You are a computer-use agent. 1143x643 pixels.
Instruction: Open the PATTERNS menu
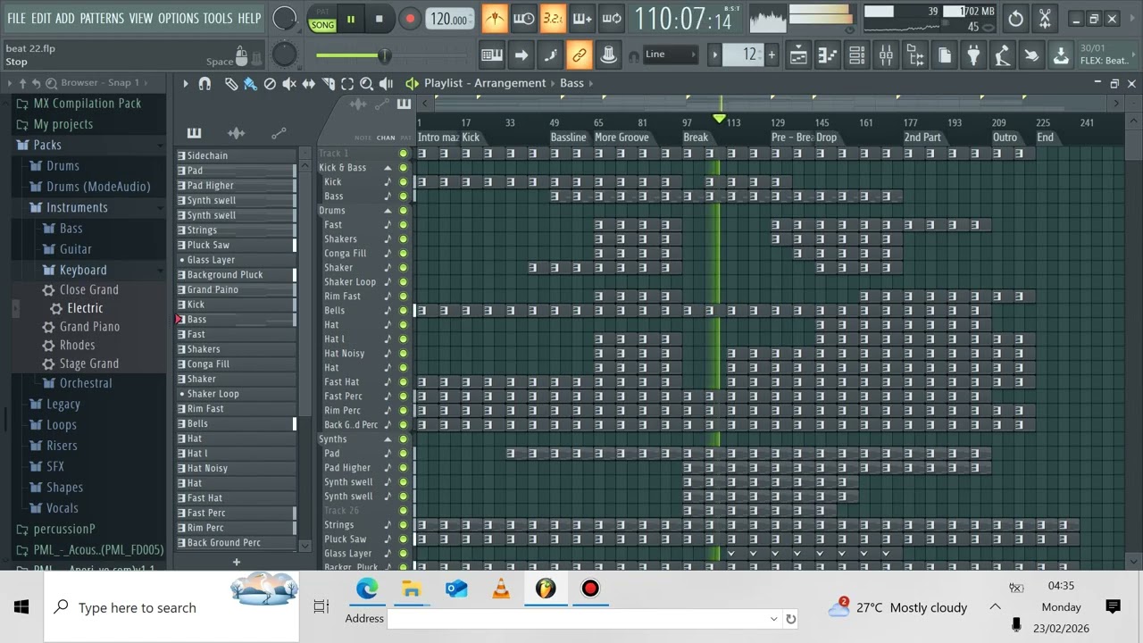click(102, 18)
